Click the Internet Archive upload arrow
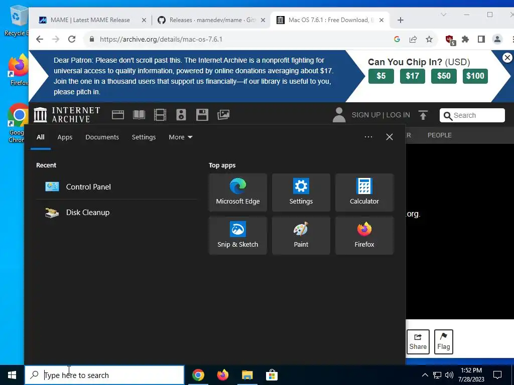 pyautogui.click(x=423, y=115)
